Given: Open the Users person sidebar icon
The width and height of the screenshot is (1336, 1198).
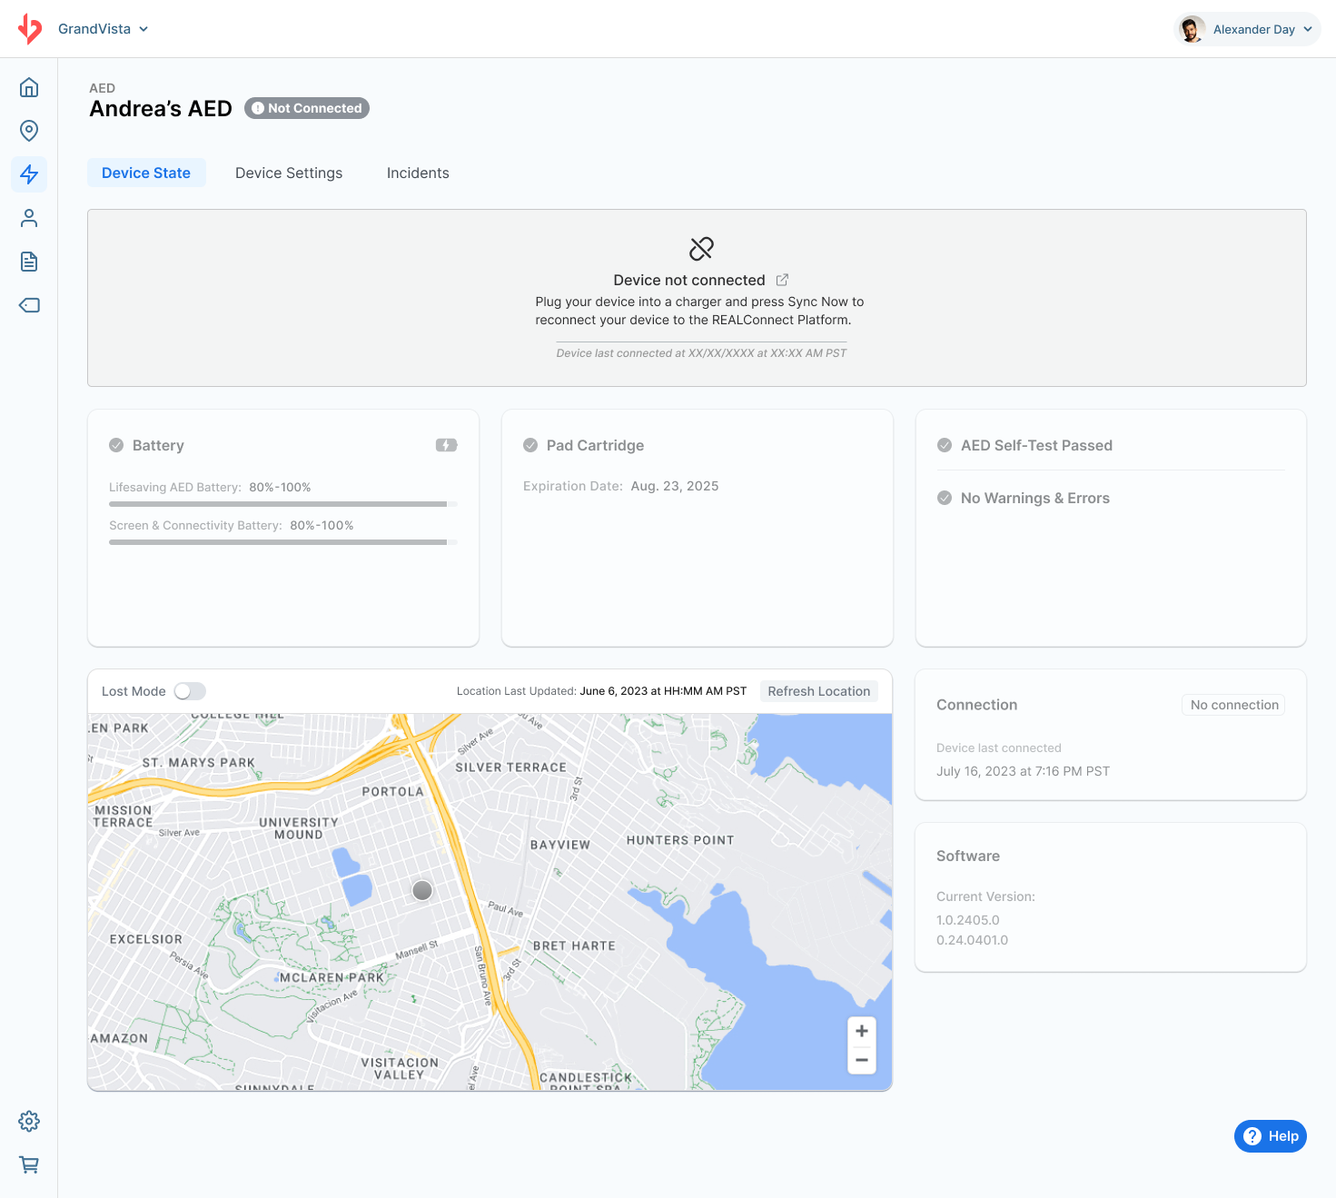Looking at the screenshot, I should tap(29, 218).
